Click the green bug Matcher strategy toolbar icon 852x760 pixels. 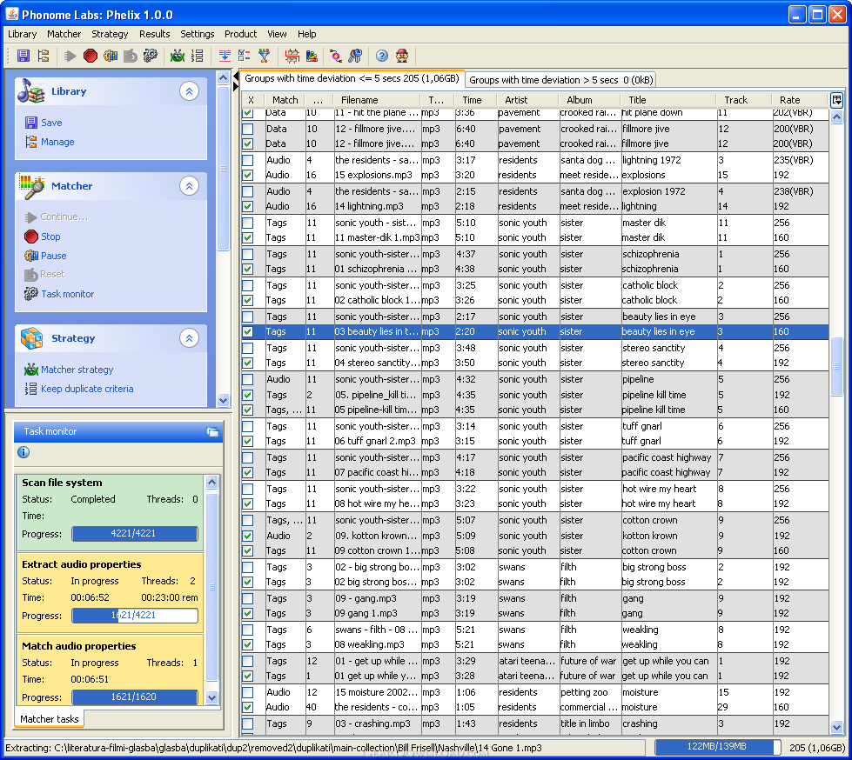[x=178, y=56]
